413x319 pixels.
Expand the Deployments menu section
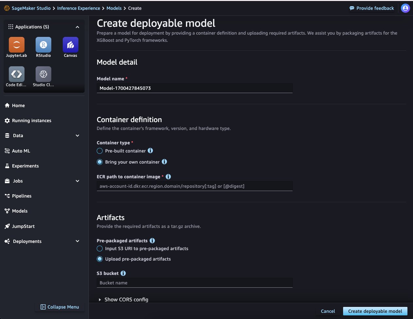[77, 241]
